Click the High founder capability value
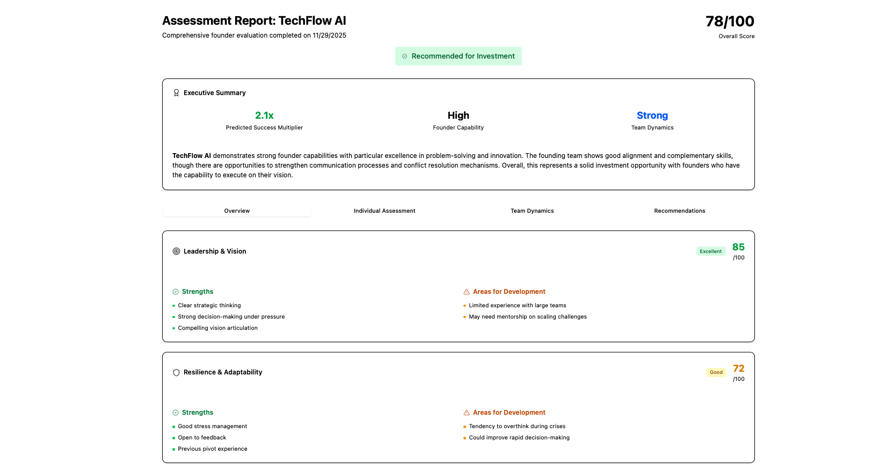This screenshot has width=887, height=469. [x=459, y=116]
